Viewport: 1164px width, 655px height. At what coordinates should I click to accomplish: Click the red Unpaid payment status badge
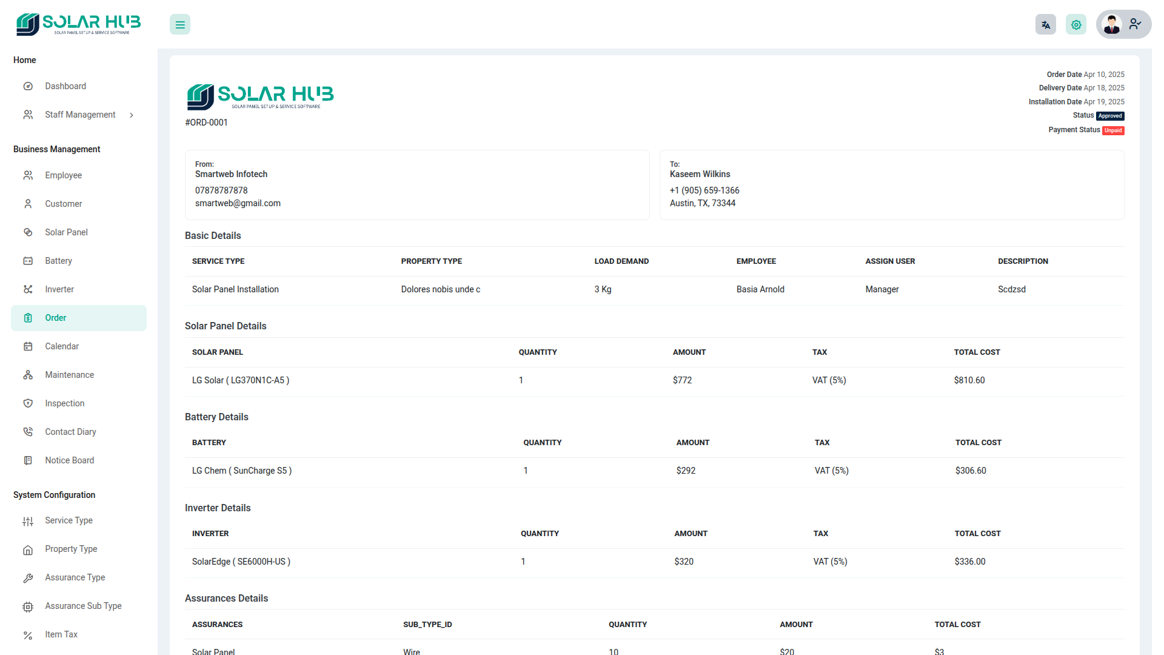(x=1113, y=130)
